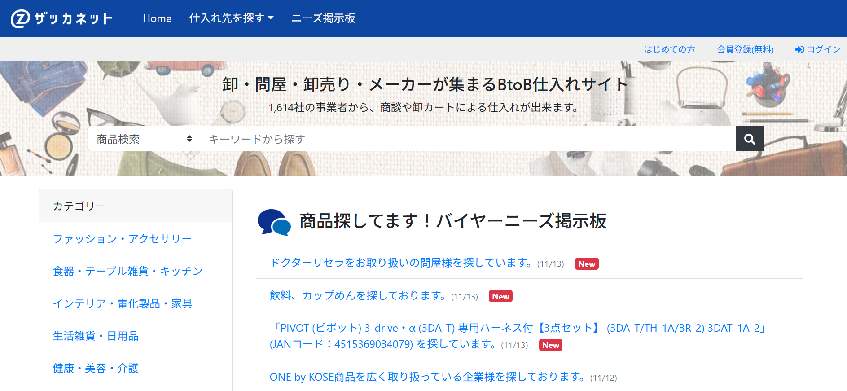The width and height of the screenshot is (847, 391).
Task: Click the ザッカネット logo icon
Action: tap(20, 18)
